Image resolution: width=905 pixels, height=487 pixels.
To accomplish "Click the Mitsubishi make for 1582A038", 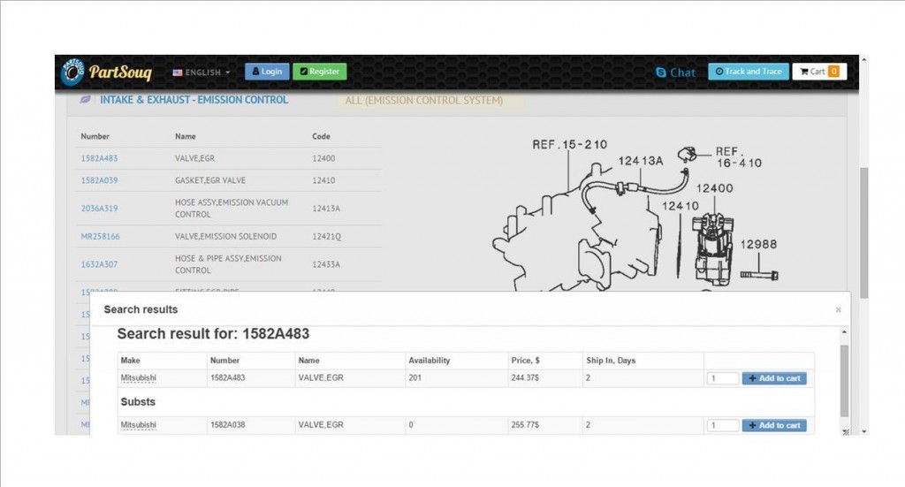I will 138,424.
